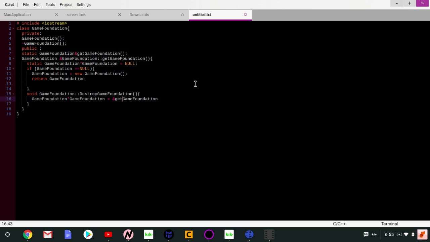Open the second Kik icon on shelf
The width and height of the screenshot is (430, 242).
point(229,234)
